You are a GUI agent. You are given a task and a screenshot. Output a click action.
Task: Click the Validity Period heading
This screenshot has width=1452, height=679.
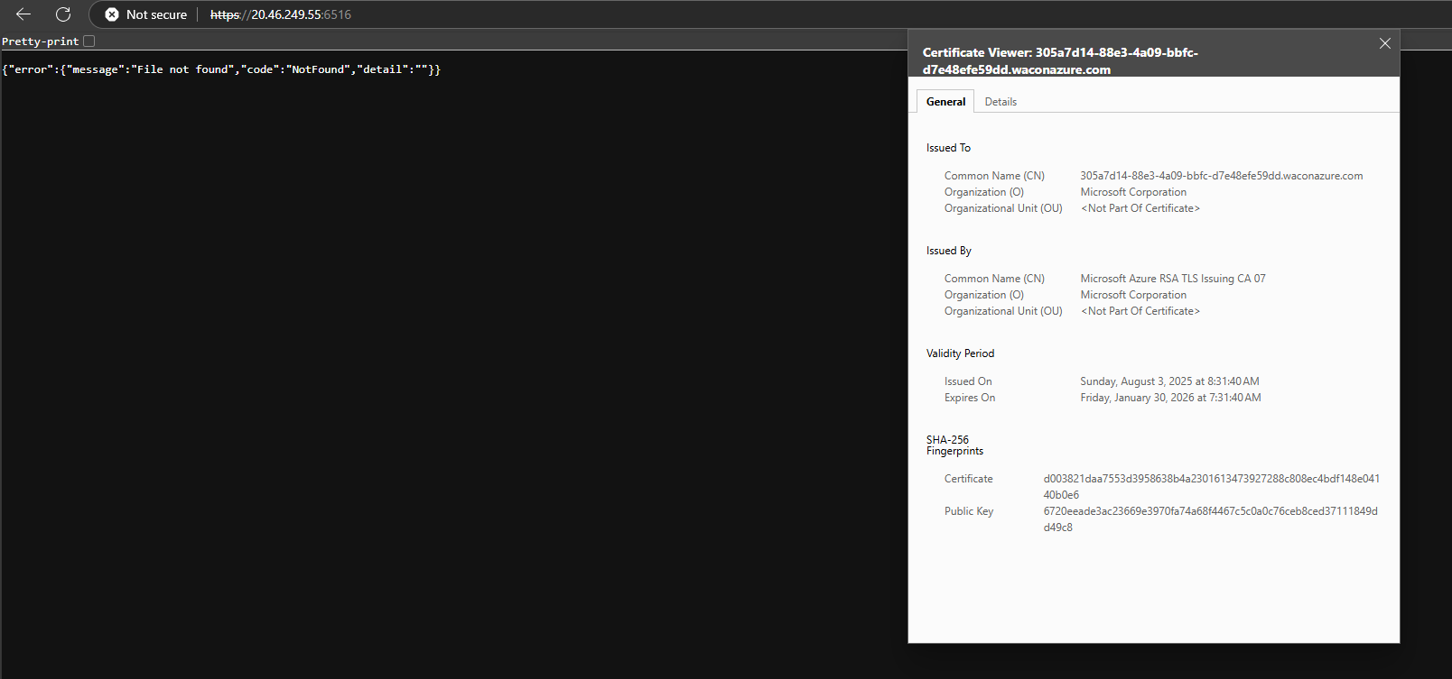[x=960, y=353]
